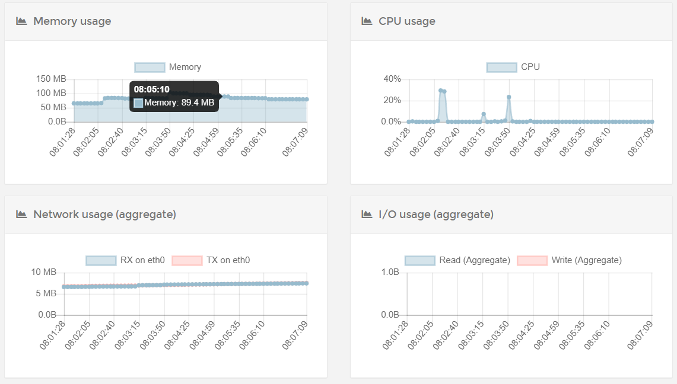Click the Memory usage panel title
This screenshot has height=384, width=677.
click(72, 21)
